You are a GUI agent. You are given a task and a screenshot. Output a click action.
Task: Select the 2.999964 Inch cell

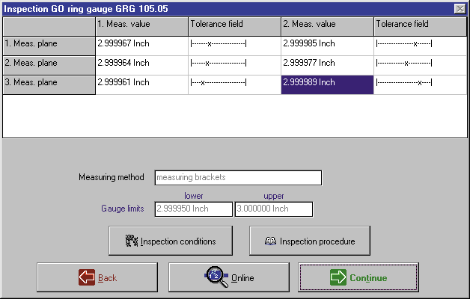[141, 65]
